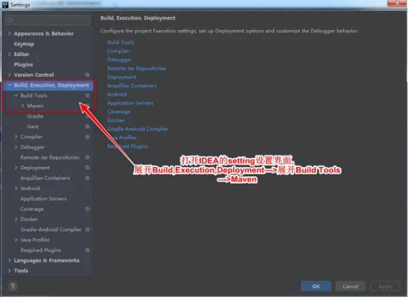Select Keymap in settings tree
Viewport: 408px width, 298px height.
[x=24, y=44]
